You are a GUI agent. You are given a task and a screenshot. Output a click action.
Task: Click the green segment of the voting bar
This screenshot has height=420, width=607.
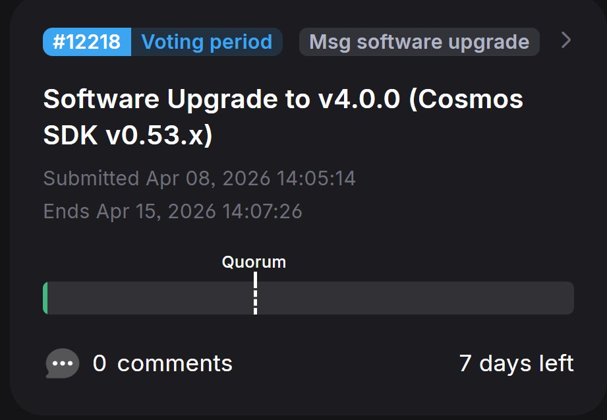(45, 298)
